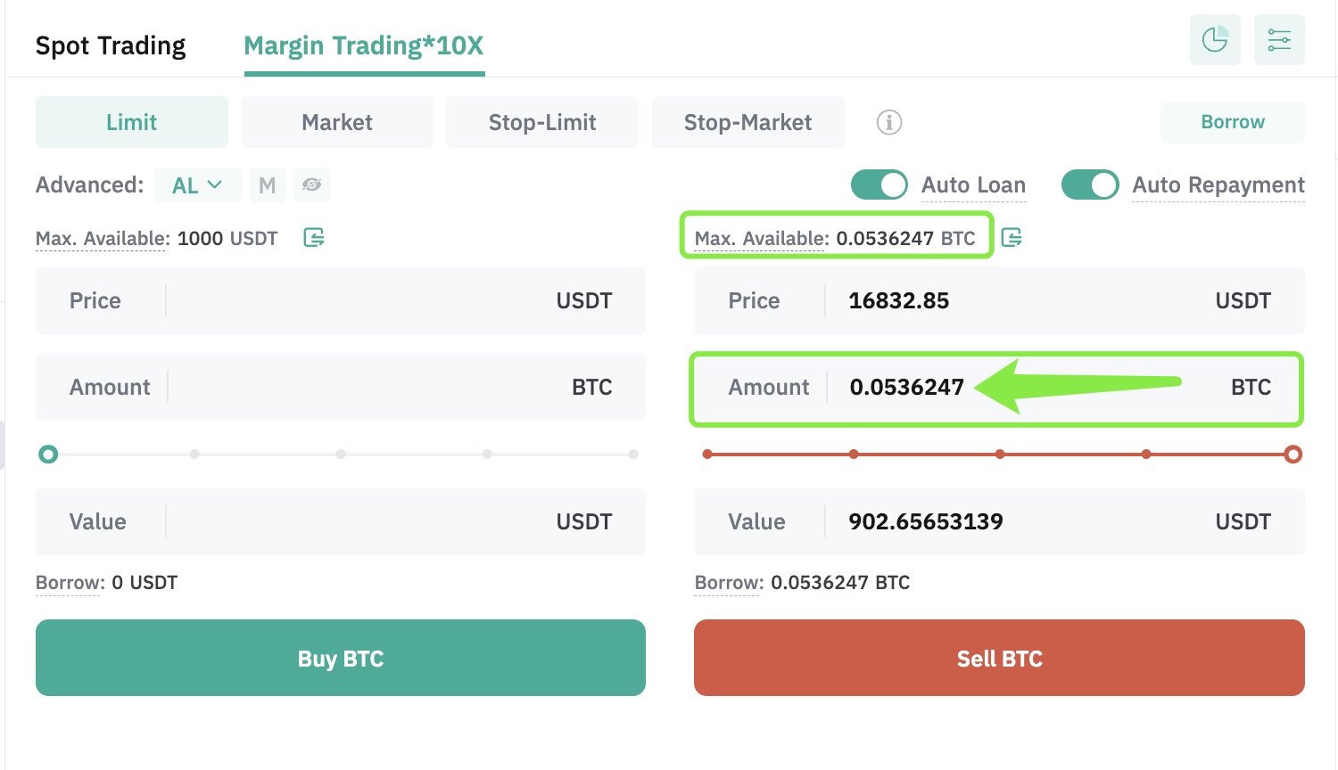Expand the AL advanced dropdown
This screenshot has height=770, width=1338.
(198, 185)
